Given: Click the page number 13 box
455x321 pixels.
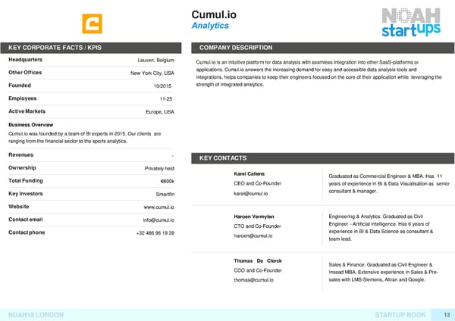Looking at the screenshot, I should 447,313.
